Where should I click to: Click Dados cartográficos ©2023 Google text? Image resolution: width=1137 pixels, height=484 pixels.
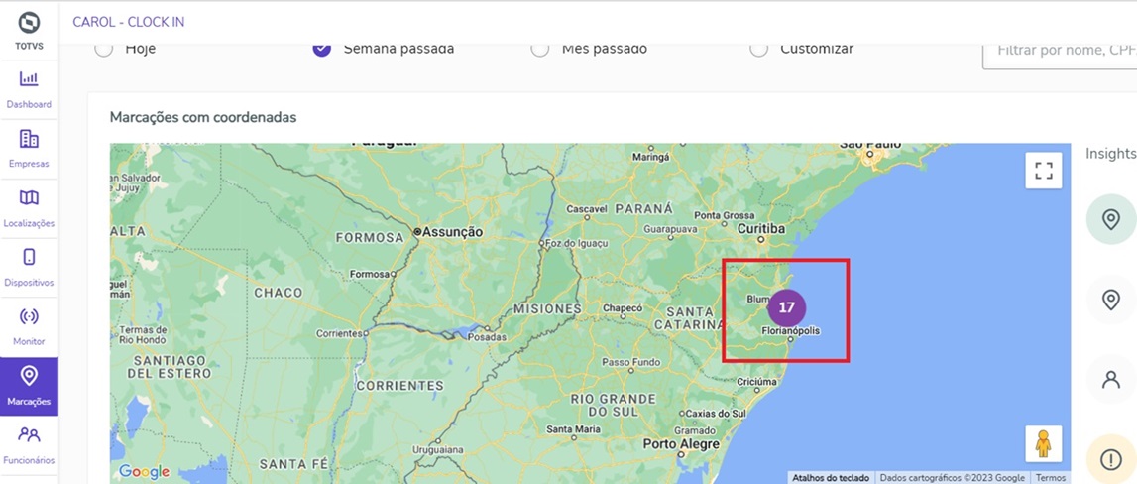[x=953, y=477]
